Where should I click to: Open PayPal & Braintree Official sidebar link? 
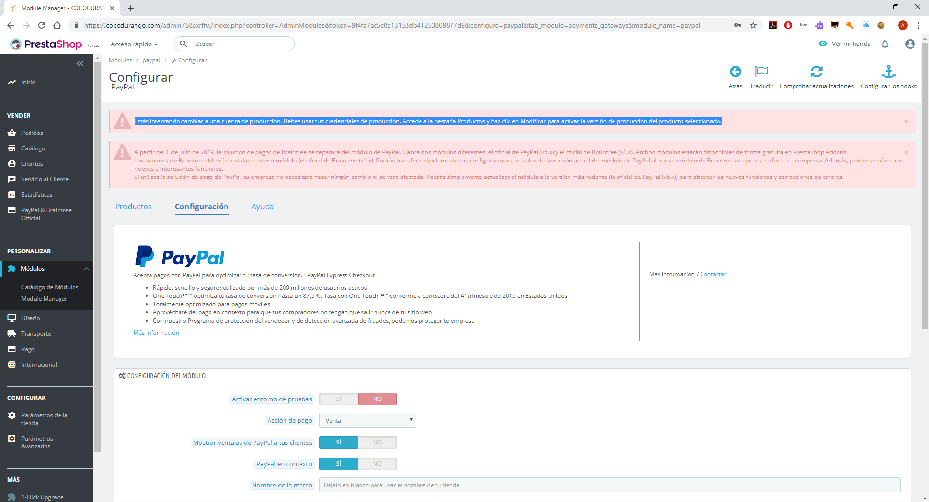[46, 214]
